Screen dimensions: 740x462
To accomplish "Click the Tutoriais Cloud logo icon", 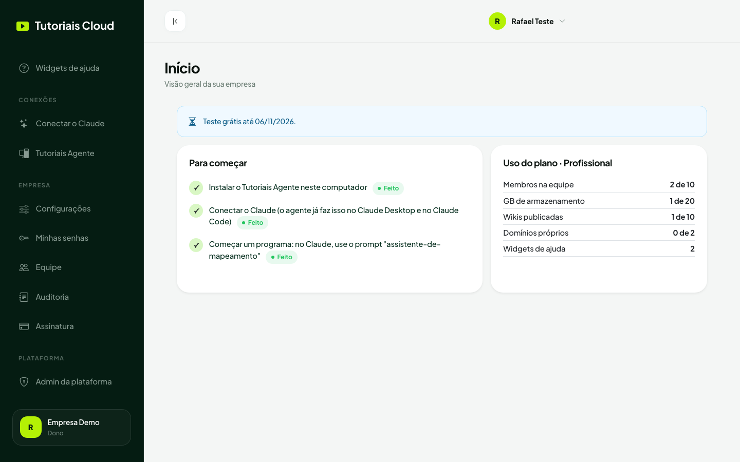I will 23,26.
